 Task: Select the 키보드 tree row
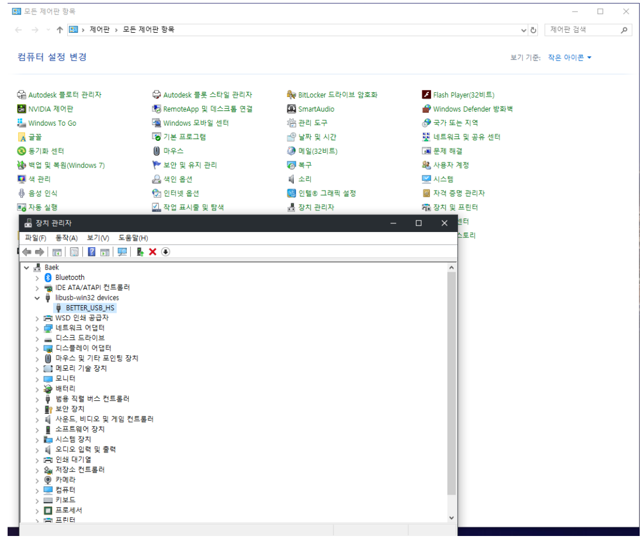tap(65, 500)
